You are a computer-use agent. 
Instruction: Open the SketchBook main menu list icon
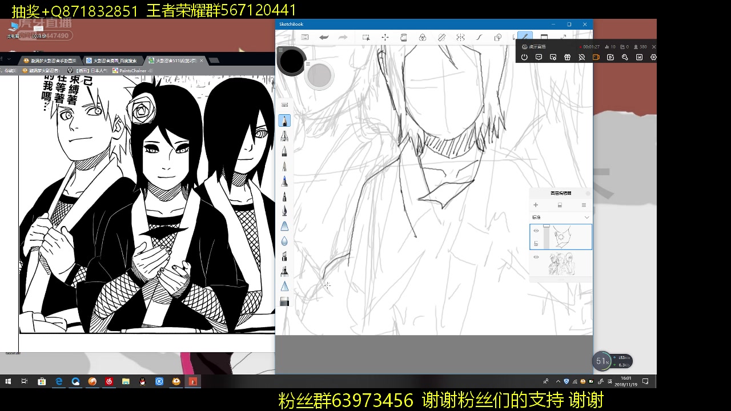[305, 37]
